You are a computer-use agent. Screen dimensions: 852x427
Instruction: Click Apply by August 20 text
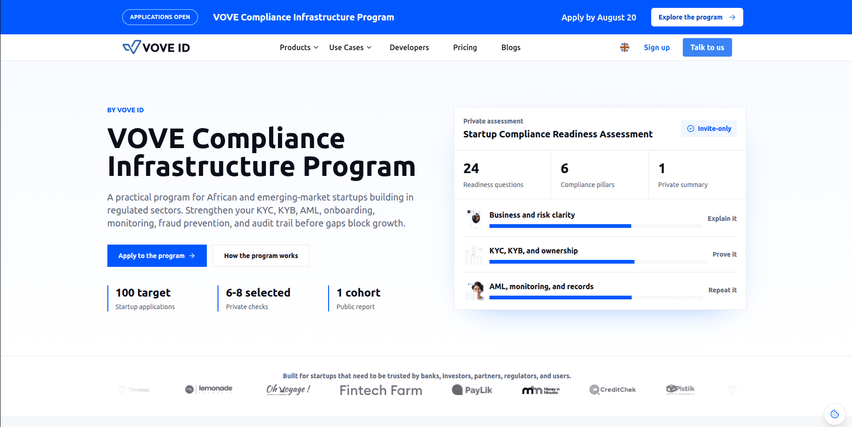coord(599,17)
